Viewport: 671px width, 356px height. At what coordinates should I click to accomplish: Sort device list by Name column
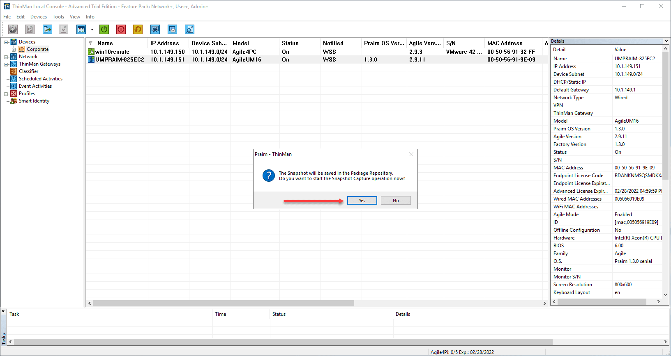[x=117, y=43]
